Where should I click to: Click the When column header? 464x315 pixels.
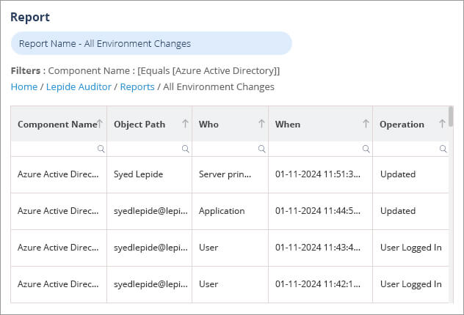pyautogui.click(x=321, y=124)
